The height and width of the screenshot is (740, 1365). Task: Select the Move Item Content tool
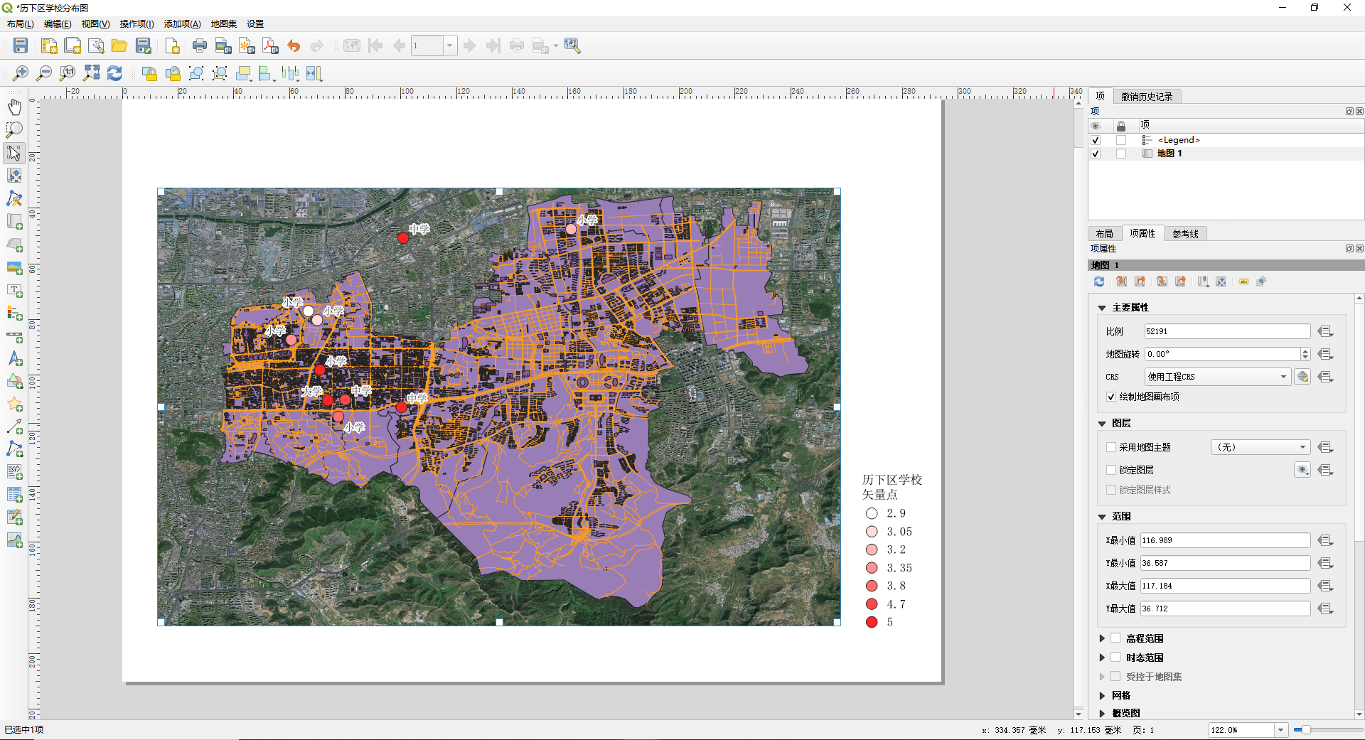click(x=14, y=176)
